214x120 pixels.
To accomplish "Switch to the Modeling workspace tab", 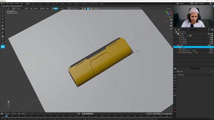I will (x=33, y=4).
